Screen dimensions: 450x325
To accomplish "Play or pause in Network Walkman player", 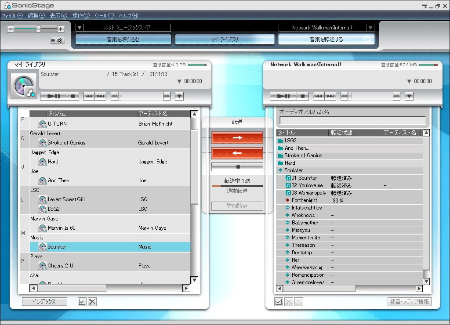I will tap(283, 96).
